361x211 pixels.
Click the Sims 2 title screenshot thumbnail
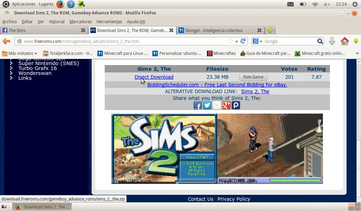click(164, 149)
